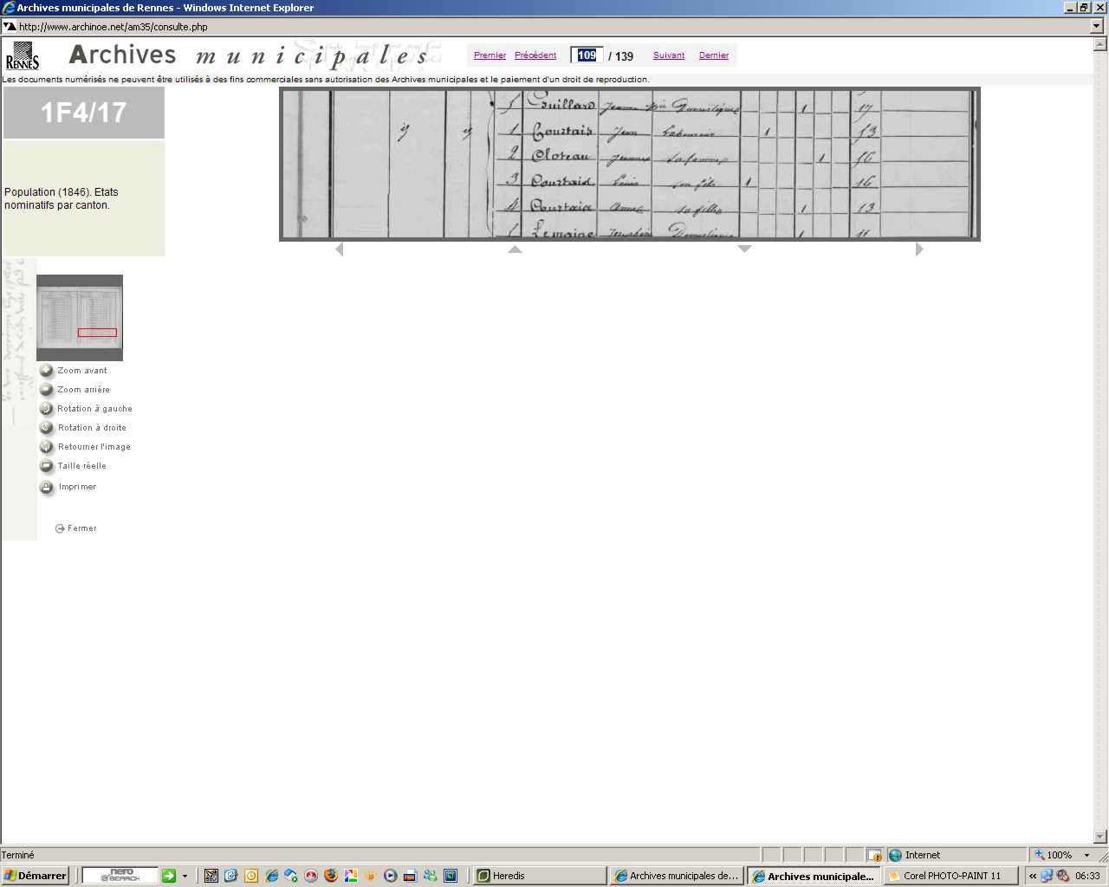The width and height of the screenshot is (1109, 887).
Task: Click the page number input field
Action: click(x=587, y=55)
